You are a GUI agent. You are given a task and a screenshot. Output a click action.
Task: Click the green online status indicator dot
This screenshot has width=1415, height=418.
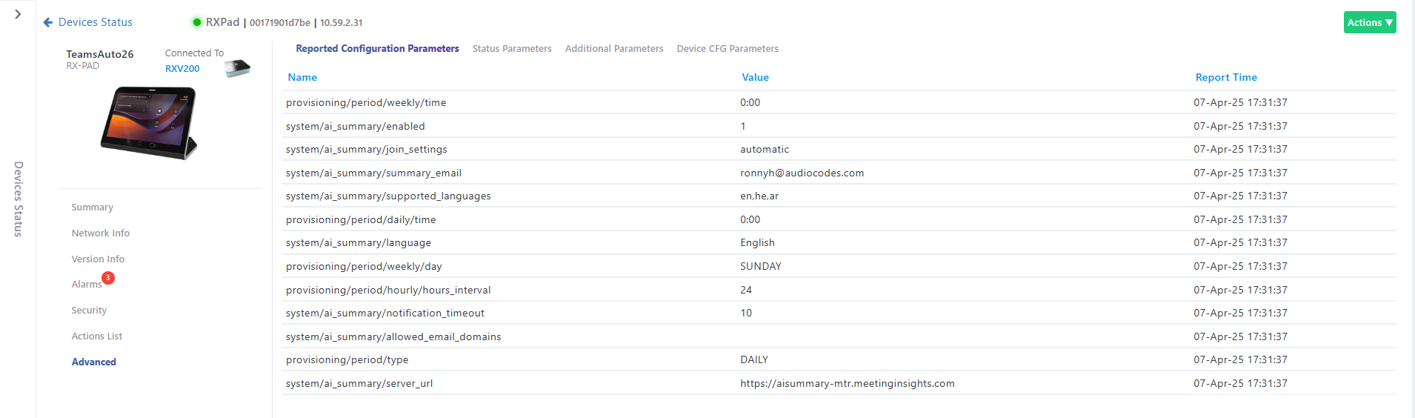(197, 22)
